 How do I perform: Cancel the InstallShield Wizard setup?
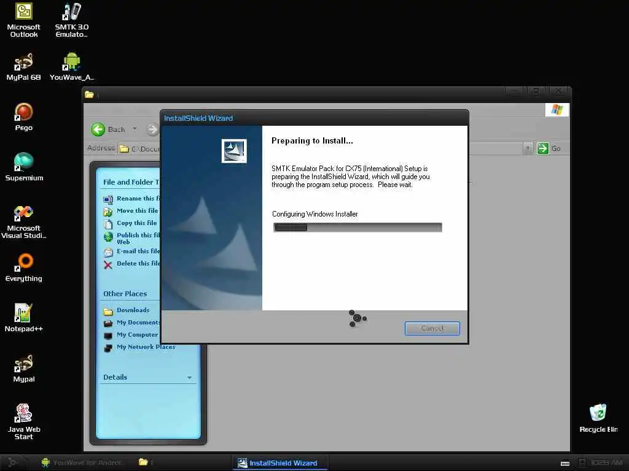pos(432,328)
